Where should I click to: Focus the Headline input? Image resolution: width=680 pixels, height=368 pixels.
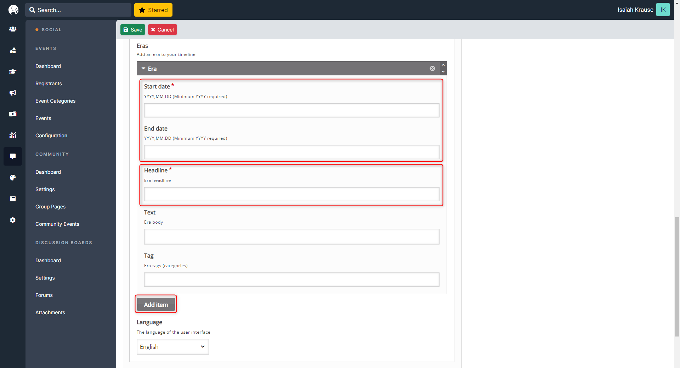tap(291, 194)
